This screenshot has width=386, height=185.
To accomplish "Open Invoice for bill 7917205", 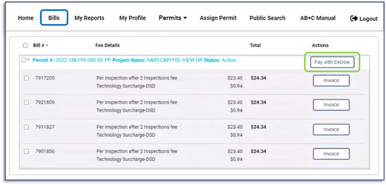I will click(331, 81).
